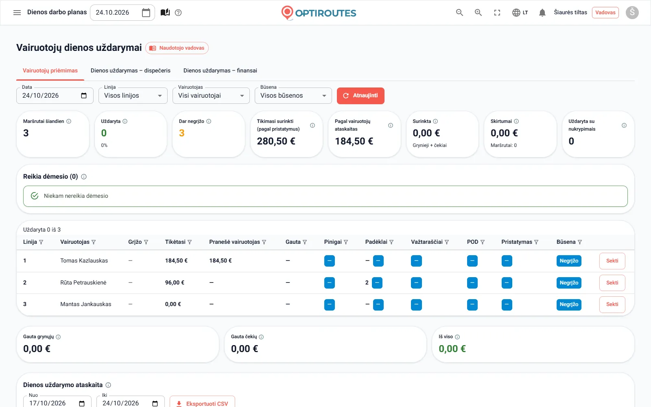
Task: Show info for Maršrutai šiandien card
Action: pyautogui.click(x=69, y=121)
